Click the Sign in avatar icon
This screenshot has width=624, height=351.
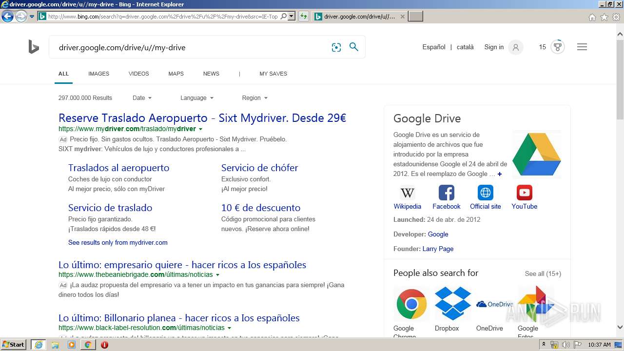coord(516,47)
